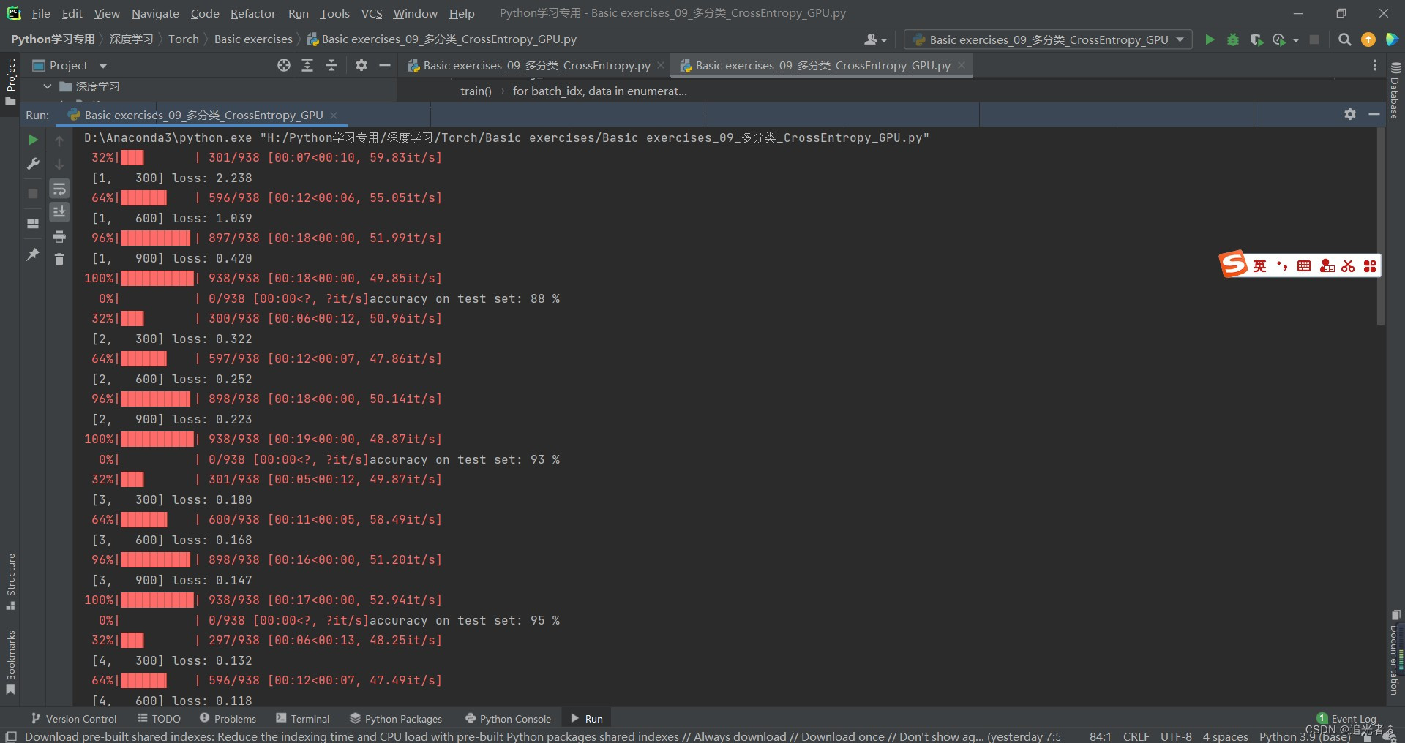Go down the stack trace arrow

point(59,165)
